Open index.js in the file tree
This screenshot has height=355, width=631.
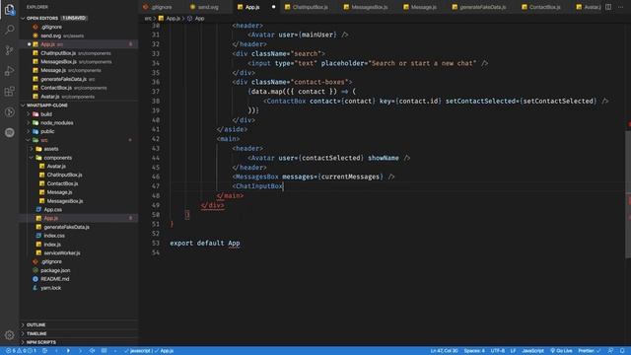(52, 245)
